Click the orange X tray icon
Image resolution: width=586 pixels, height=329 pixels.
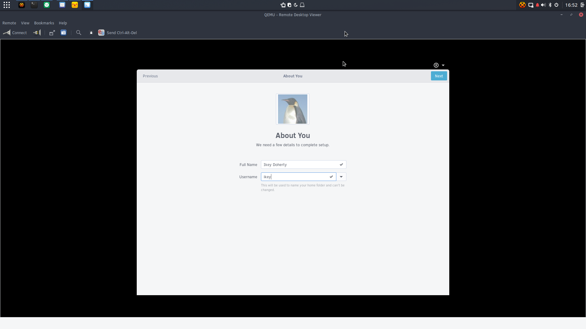[x=523, y=5]
